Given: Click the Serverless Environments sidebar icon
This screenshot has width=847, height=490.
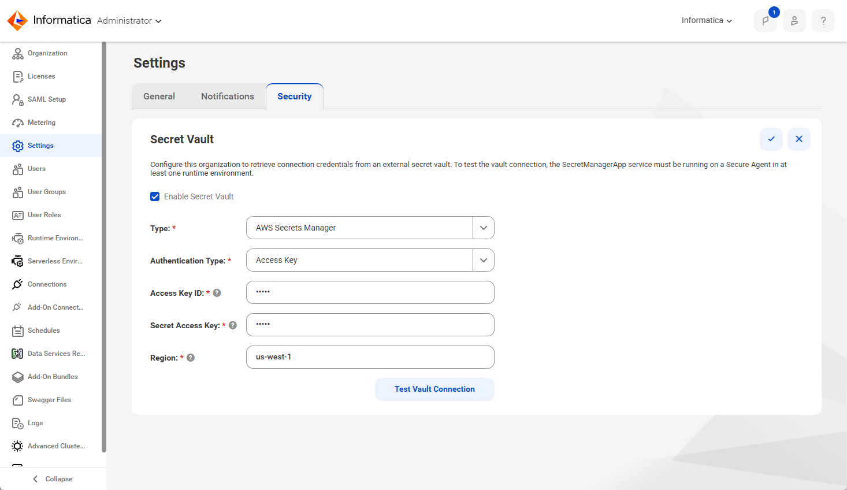Looking at the screenshot, I should tap(18, 262).
